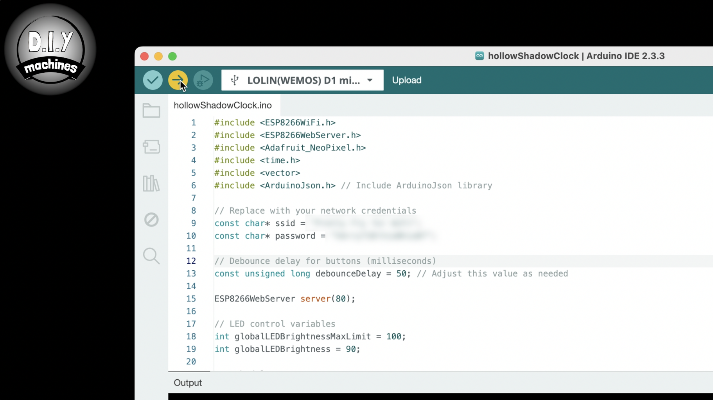Image resolution: width=713 pixels, height=400 pixels.
Task: Maximize window with green button
Action: coord(172,56)
